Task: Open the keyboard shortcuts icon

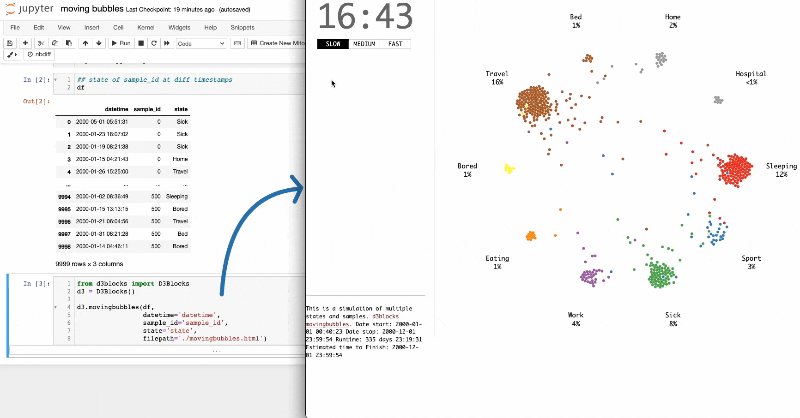Action: pyautogui.click(x=237, y=43)
